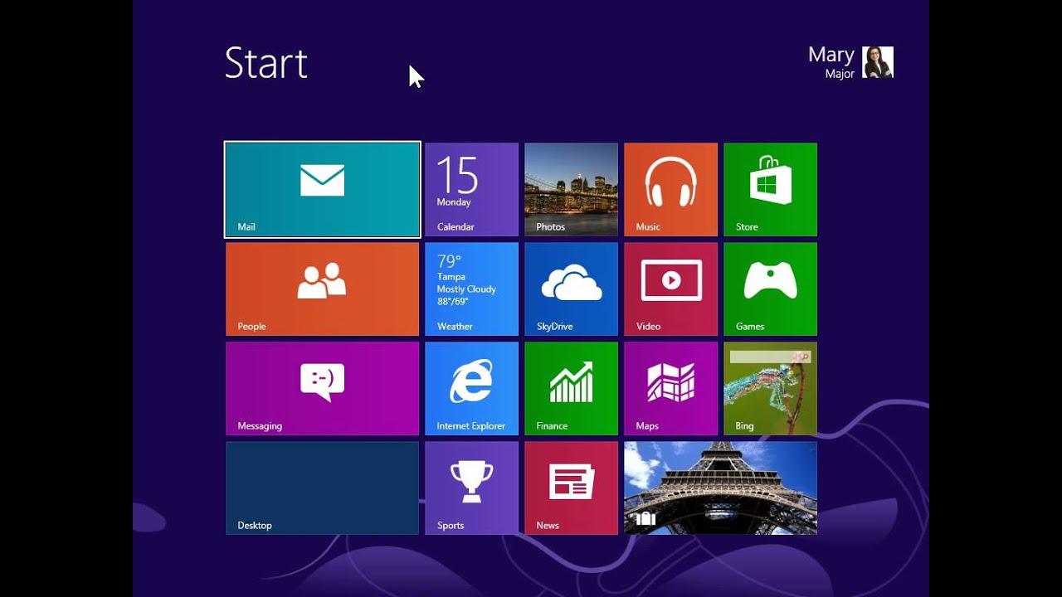Open the Bing tile

pyautogui.click(x=770, y=388)
